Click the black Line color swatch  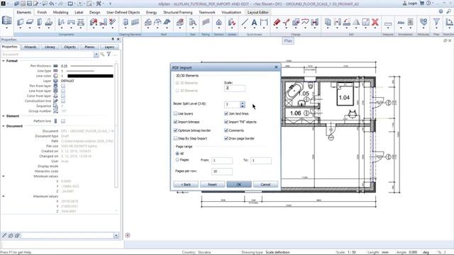click(90, 76)
